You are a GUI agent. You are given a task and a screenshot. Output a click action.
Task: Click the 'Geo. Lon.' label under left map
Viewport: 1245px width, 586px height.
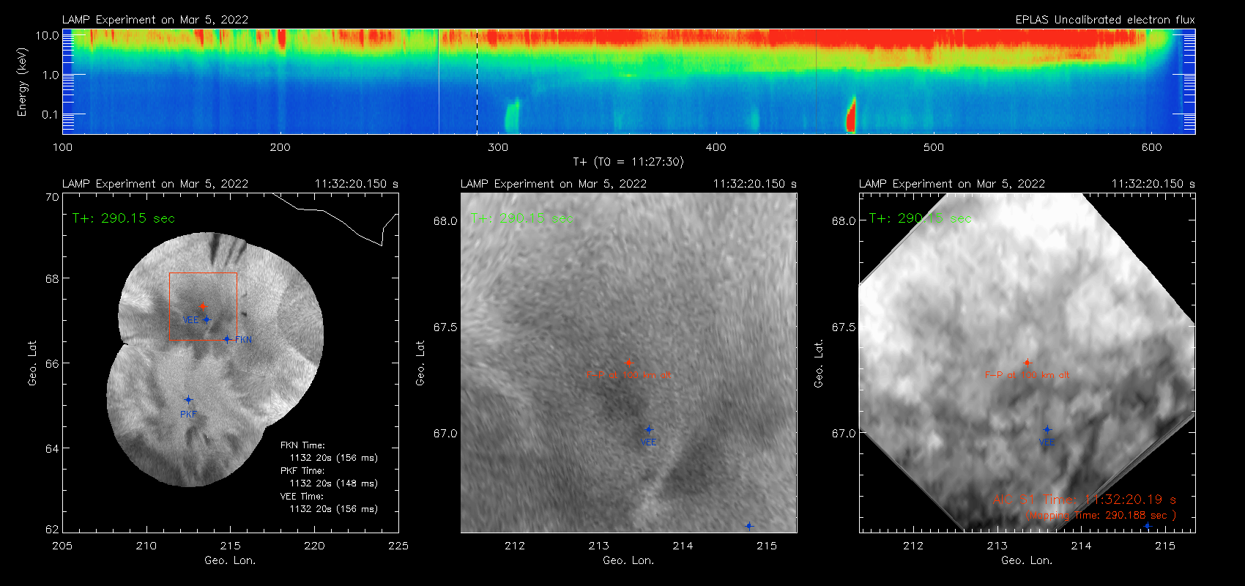[230, 560]
